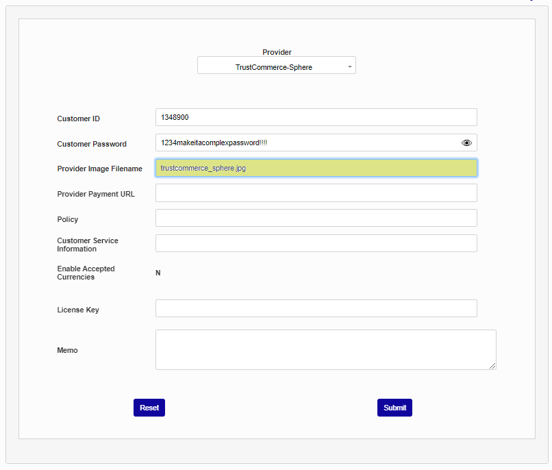Select the Provider Image Filename input
Image resolution: width=552 pixels, height=470 pixels.
click(316, 168)
